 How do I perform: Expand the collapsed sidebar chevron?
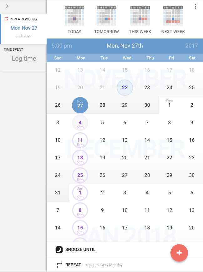7,6
